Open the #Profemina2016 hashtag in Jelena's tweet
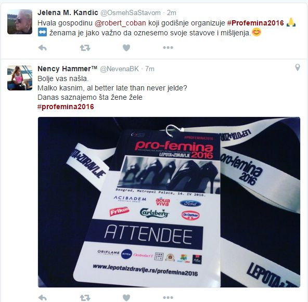Viewport: 308px width, 302px height. tap(255, 23)
